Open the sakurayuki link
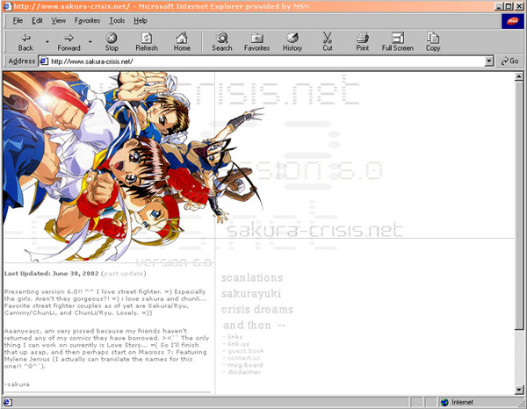 click(x=251, y=293)
